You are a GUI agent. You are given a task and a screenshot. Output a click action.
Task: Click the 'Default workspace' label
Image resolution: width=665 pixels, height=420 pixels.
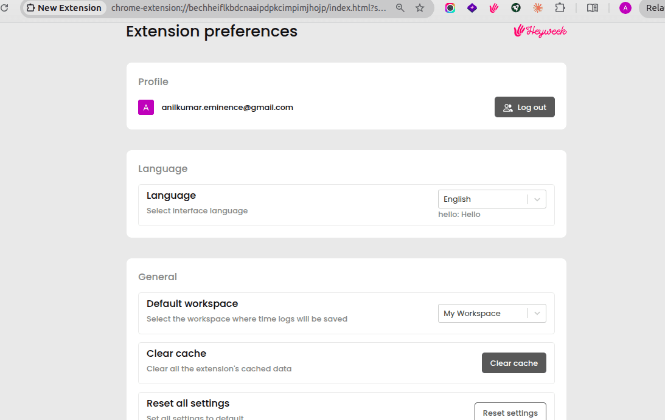192,303
